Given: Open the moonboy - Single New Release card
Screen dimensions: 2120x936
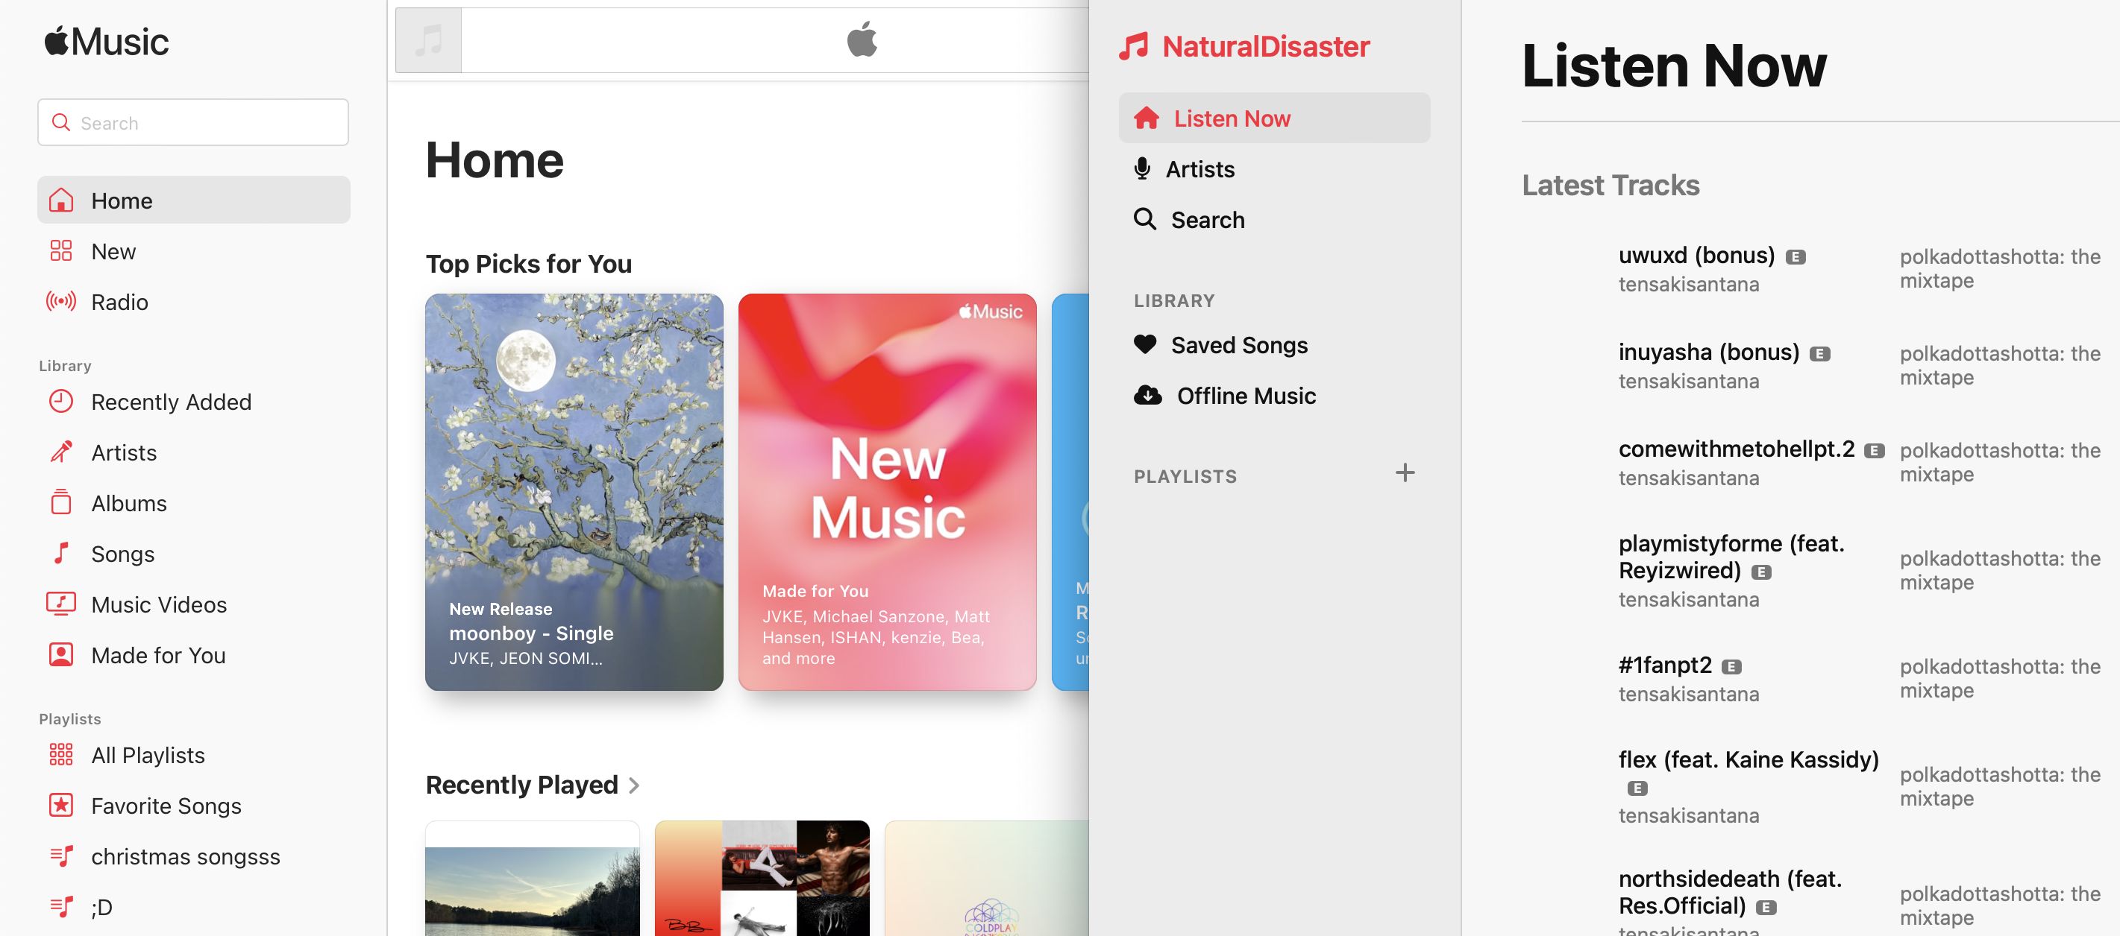Looking at the screenshot, I should click(574, 492).
